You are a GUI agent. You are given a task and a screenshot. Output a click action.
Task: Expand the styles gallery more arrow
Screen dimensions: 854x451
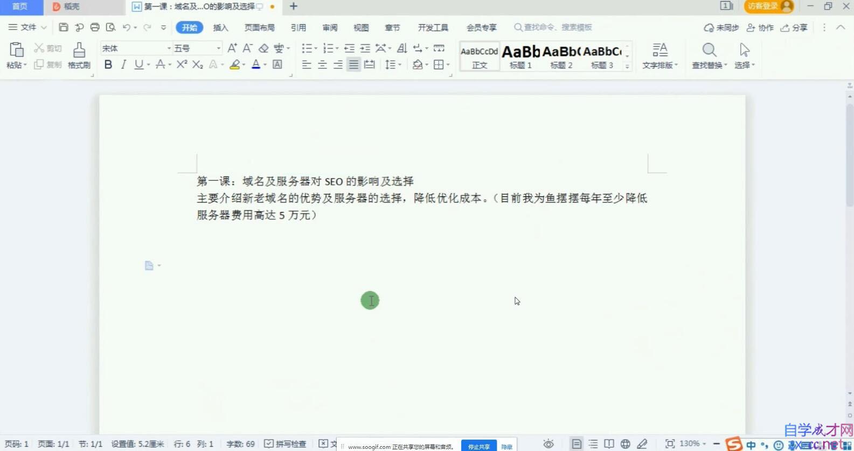pos(627,67)
